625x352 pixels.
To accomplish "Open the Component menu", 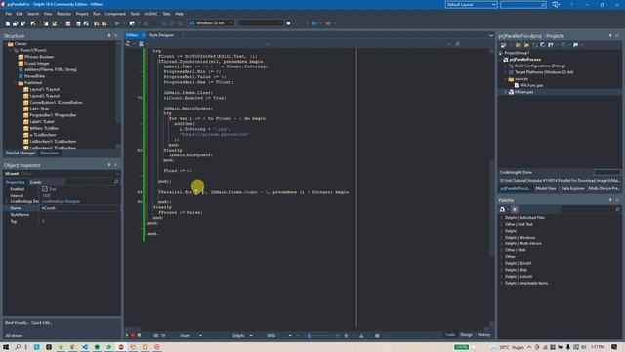I will pyautogui.click(x=115, y=14).
